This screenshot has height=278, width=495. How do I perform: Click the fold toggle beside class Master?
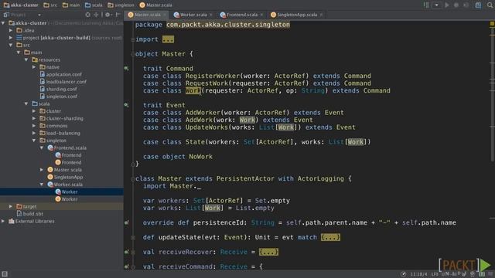point(133,178)
